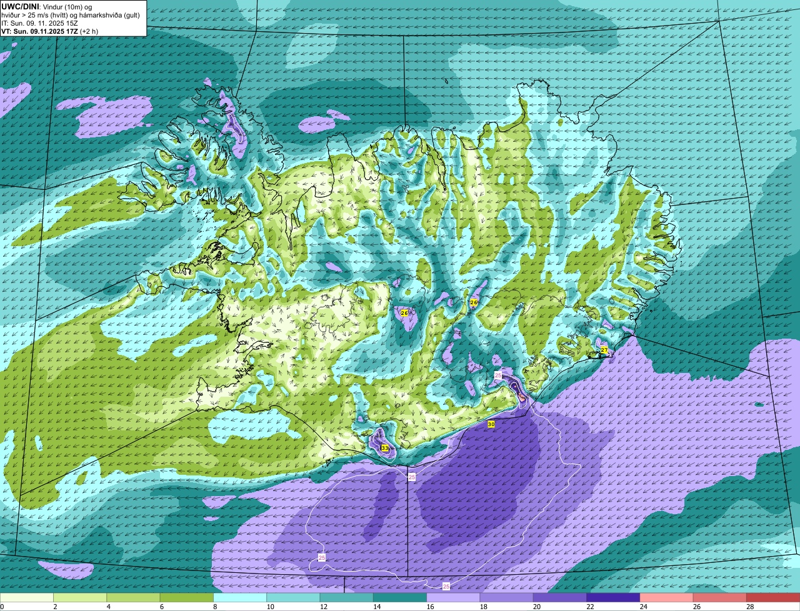This screenshot has height=611, width=800.
Task: Click the "UWC/DINI" title text
Action: point(20,6)
